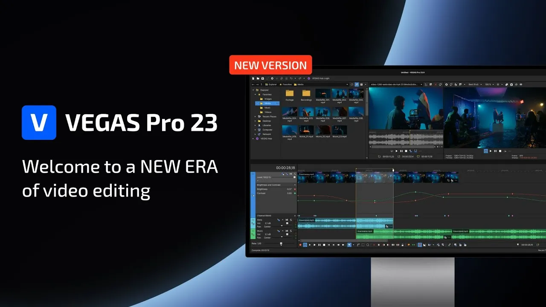
Task: Click the red delete X in the timeline toolbar
Action: pyautogui.click(x=374, y=245)
